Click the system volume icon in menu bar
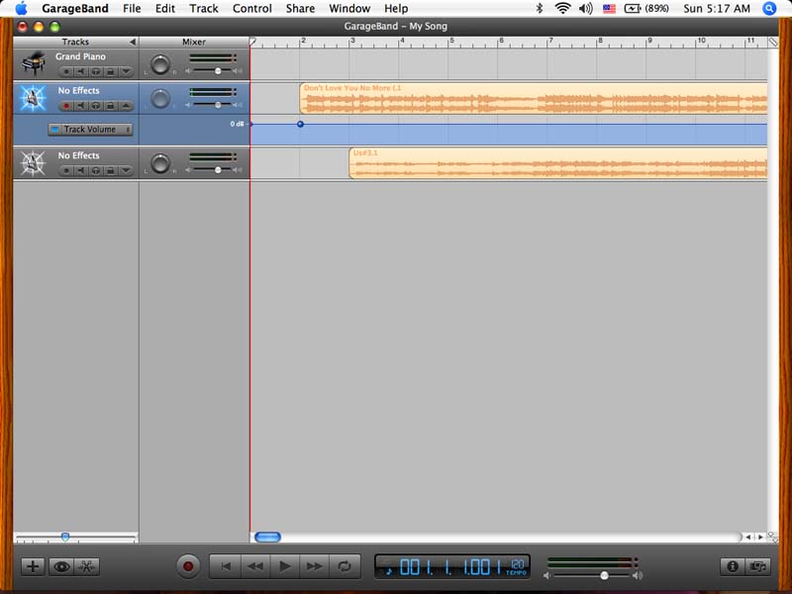The width and height of the screenshot is (792, 594). (x=585, y=9)
